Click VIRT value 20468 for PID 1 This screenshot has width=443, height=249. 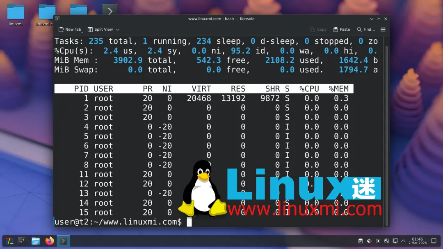(199, 98)
